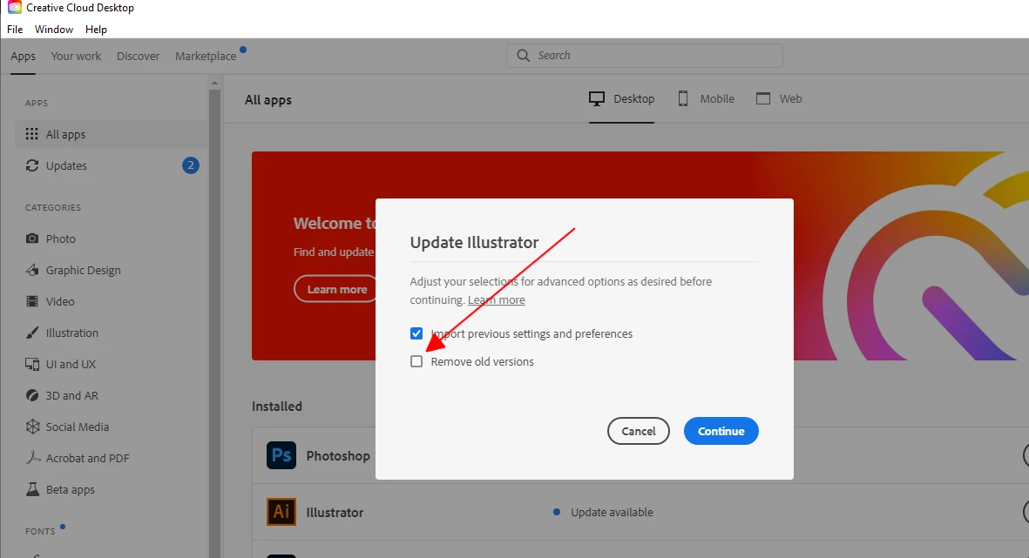Uncheck Import previous settings and preferences

tap(416, 333)
